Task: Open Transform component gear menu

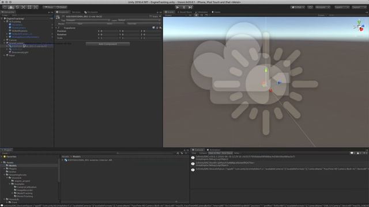Action: [160, 28]
